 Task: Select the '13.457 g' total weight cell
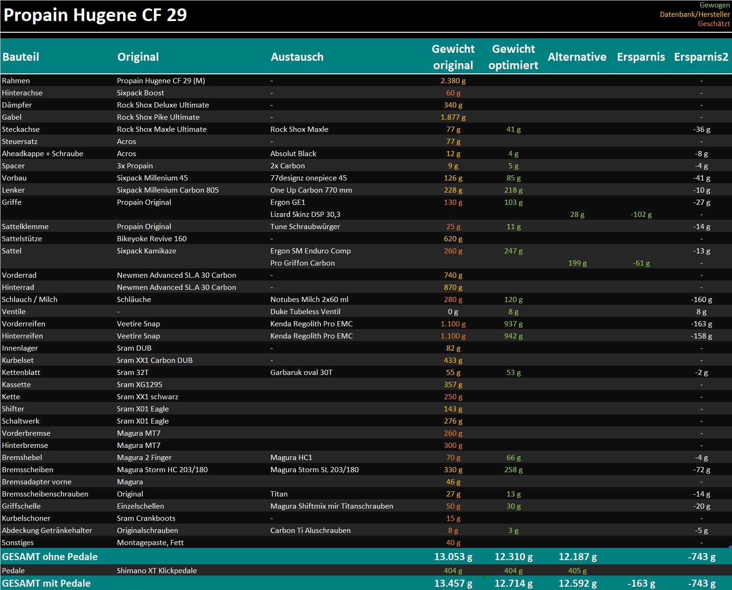click(453, 583)
